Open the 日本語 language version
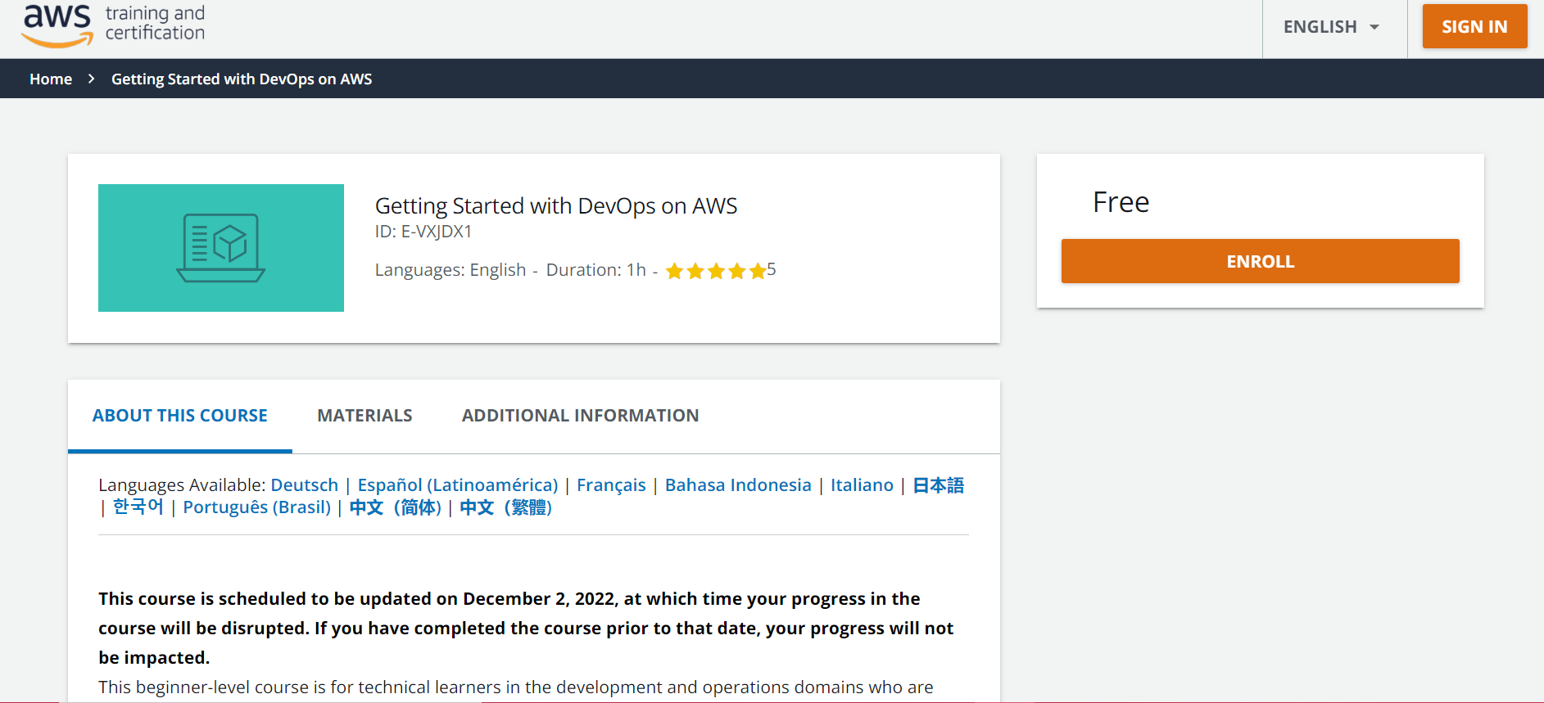Screen dimensions: 1544x703 (938, 485)
